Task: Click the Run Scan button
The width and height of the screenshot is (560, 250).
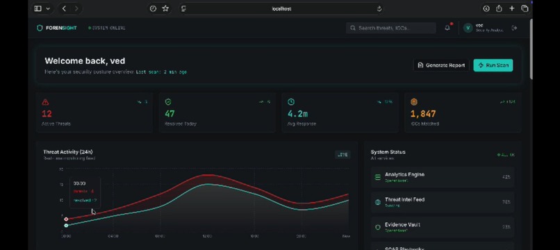Action: (x=493, y=65)
